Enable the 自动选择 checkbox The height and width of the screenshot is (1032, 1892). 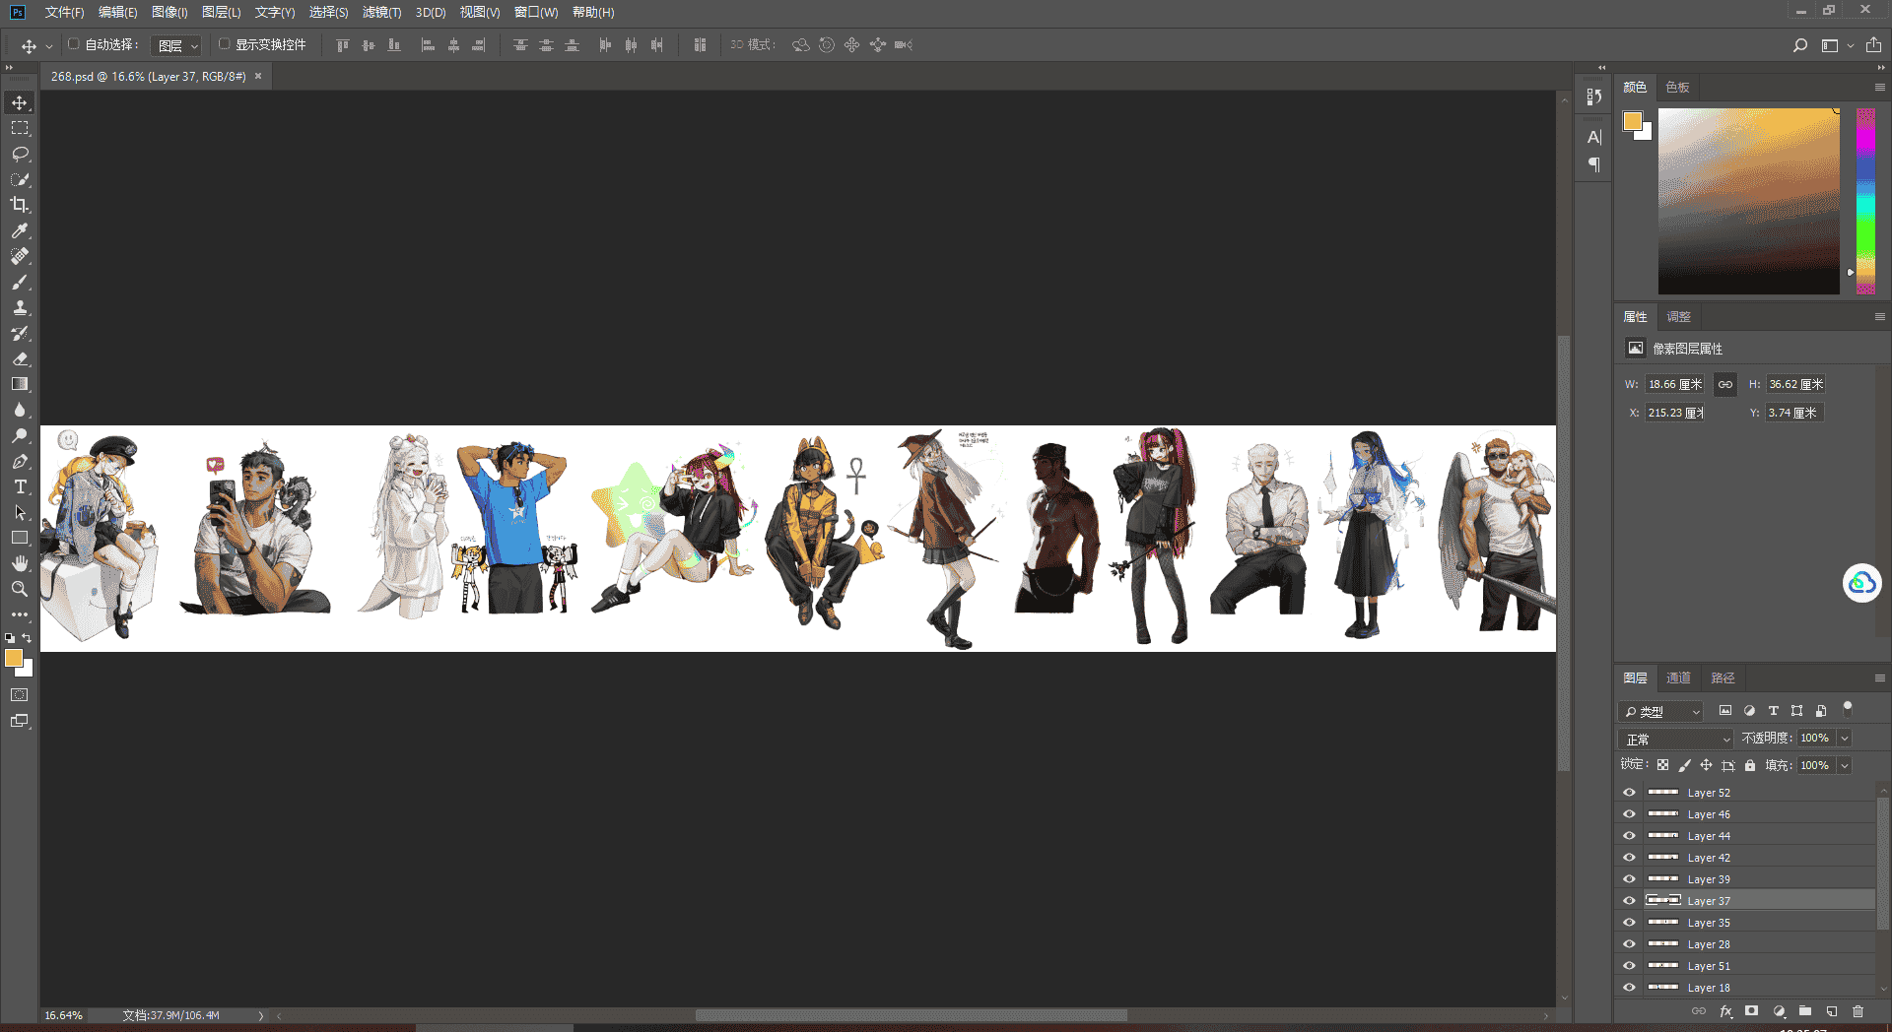tap(73, 44)
